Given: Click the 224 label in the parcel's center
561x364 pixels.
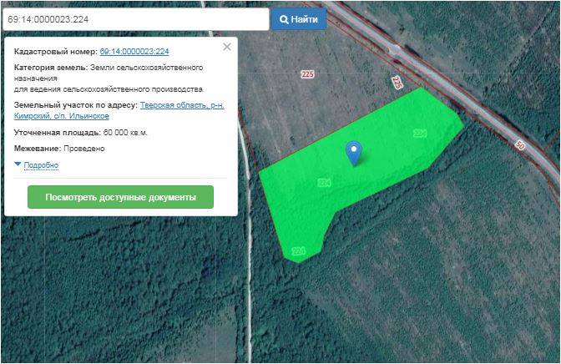Looking at the screenshot, I should [325, 183].
